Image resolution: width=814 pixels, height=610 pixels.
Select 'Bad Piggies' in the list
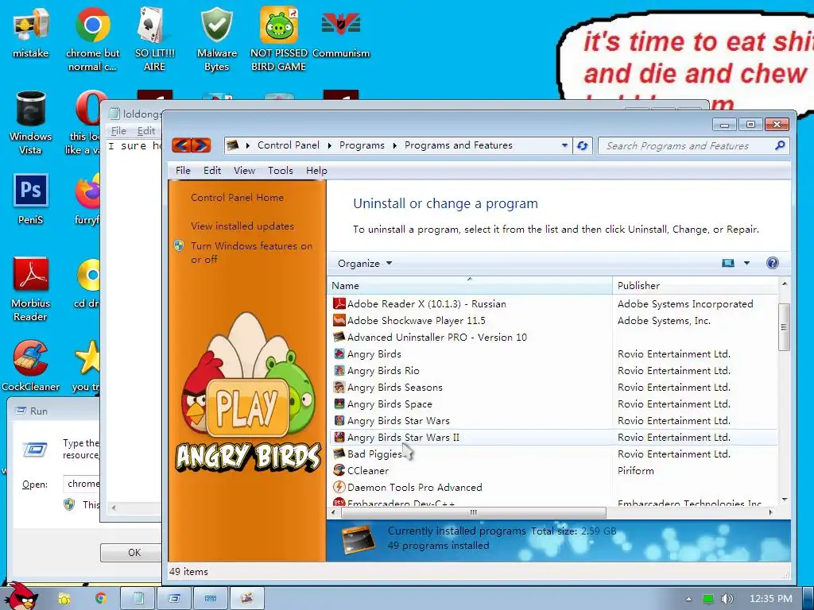(x=553, y=454)
